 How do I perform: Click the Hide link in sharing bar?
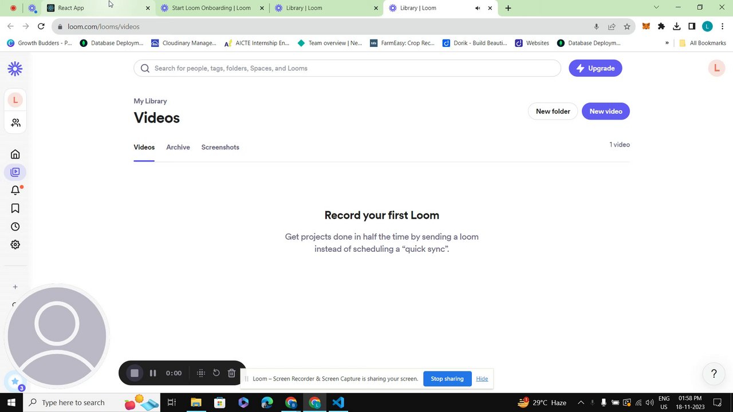(x=482, y=379)
